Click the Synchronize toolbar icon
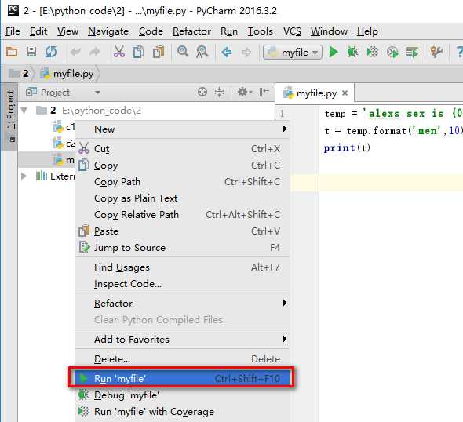The image size is (463, 422). point(51,53)
